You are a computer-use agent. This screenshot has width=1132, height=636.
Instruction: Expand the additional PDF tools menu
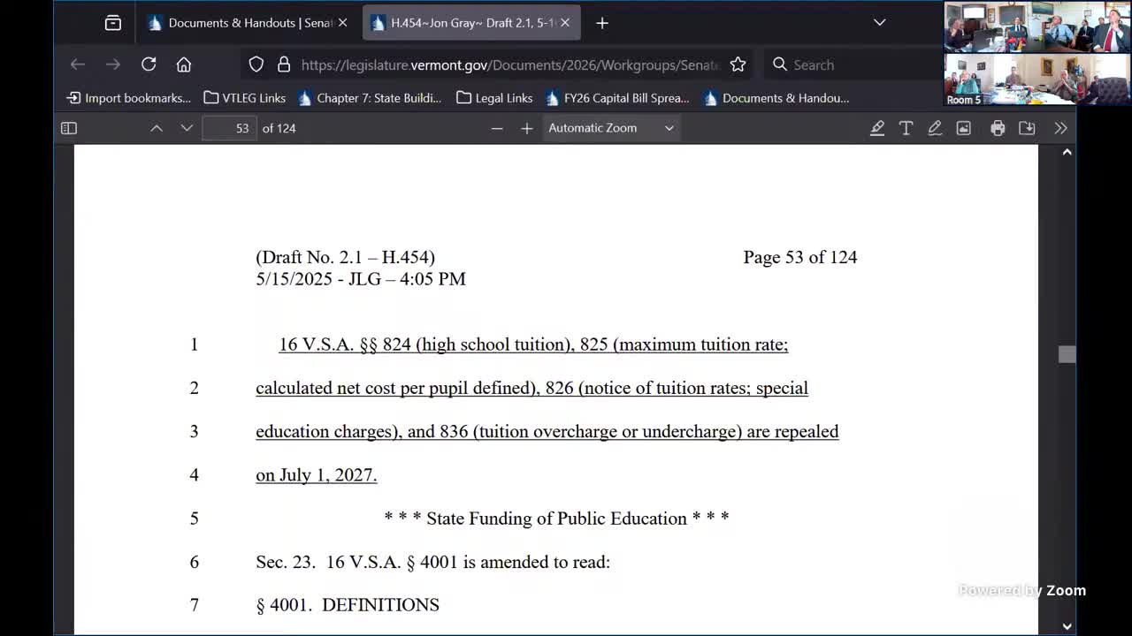[x=1060, y=128]
